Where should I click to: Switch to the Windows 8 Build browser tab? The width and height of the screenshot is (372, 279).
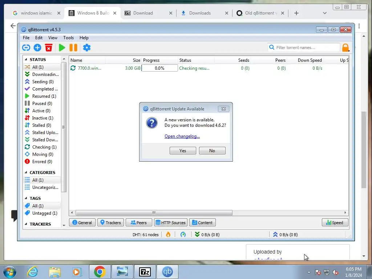(x=93, y=13)
